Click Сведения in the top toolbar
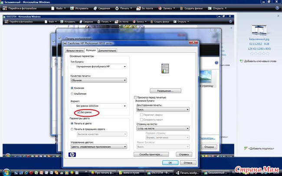The width and height of the screenshot is (282, 176). (102, 8)
